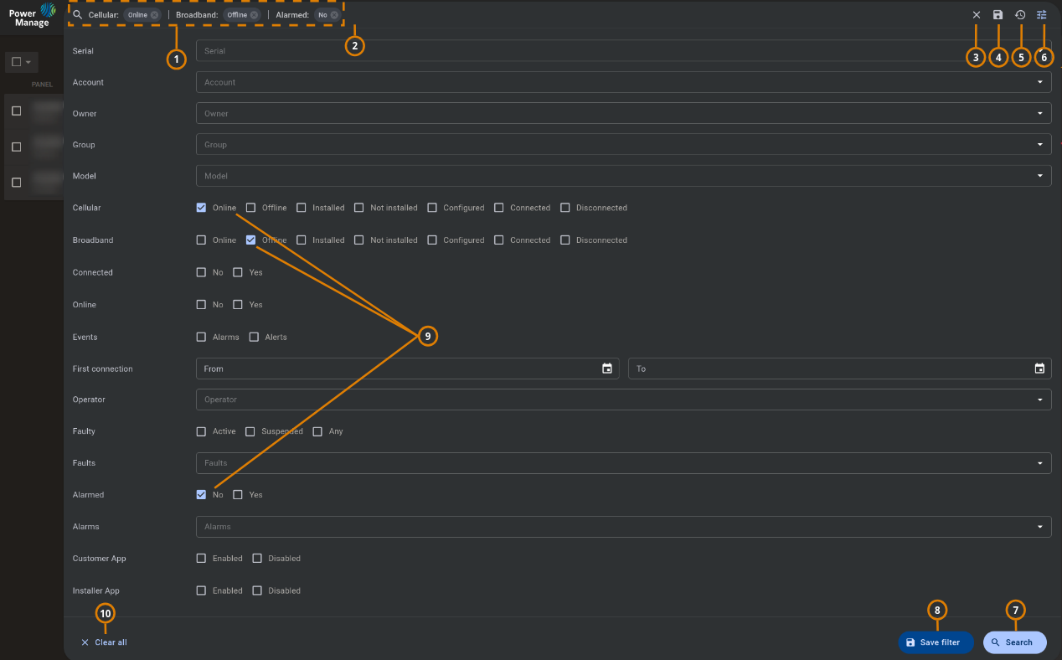Remove the Broadband Offline filter chip

point(255,14)
